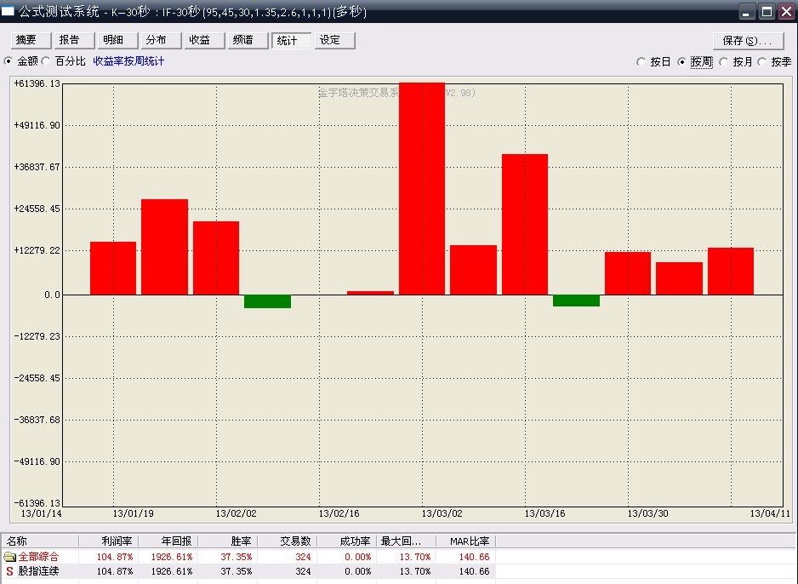Viewport: 798px width, 584px height.
Task: Click the folder icon beside 全部综合
Action: tap(10, 557)
